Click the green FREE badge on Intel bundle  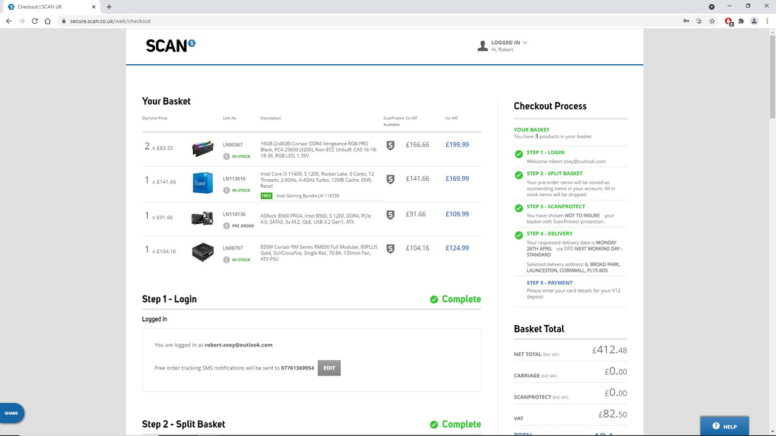click(266, 196)
